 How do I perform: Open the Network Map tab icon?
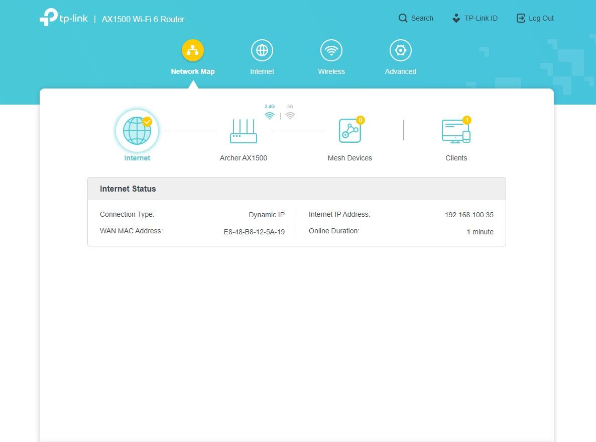point(193,50)
